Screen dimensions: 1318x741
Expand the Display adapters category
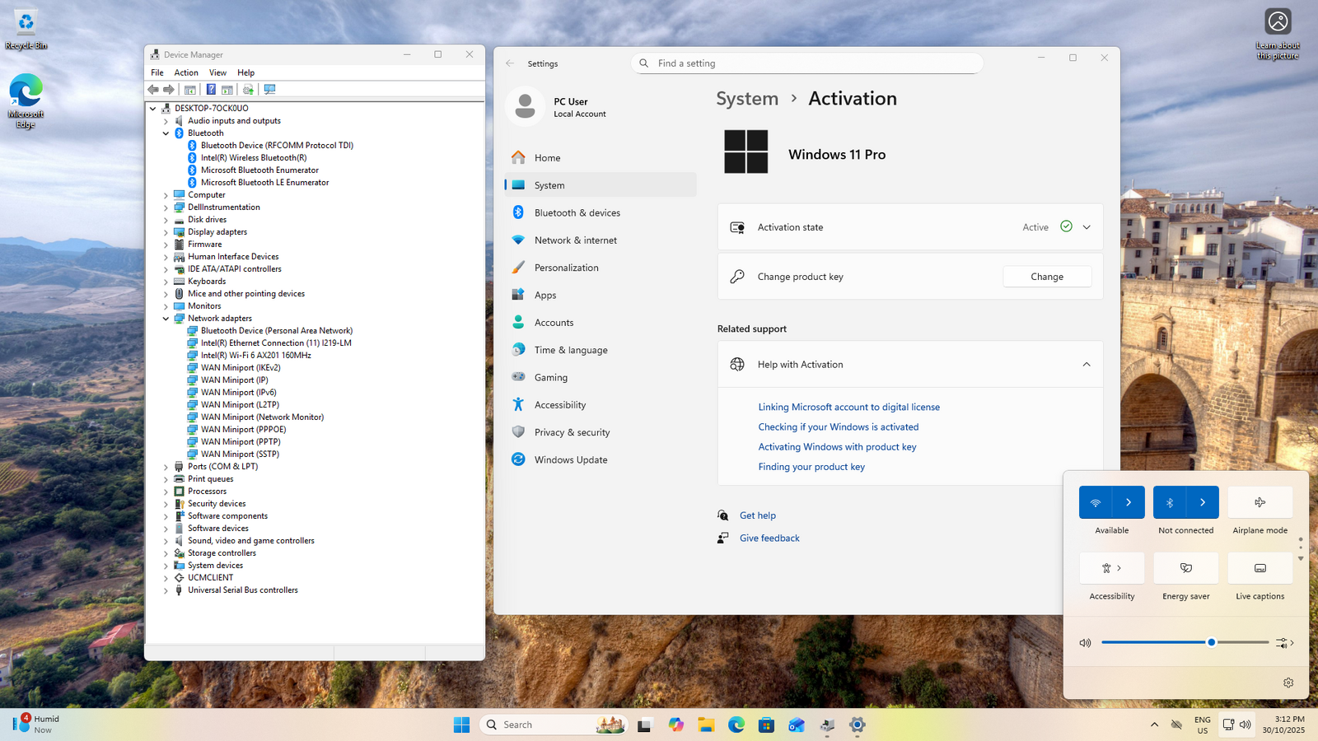(x=166, y=232)
